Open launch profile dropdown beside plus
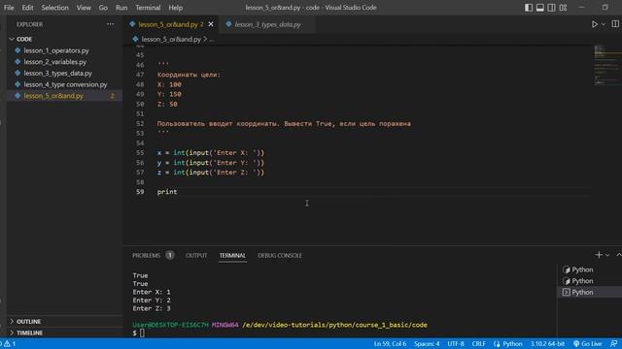 click(607, 256)
